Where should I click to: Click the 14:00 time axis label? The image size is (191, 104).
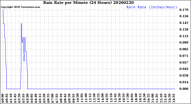coord(103,98)
